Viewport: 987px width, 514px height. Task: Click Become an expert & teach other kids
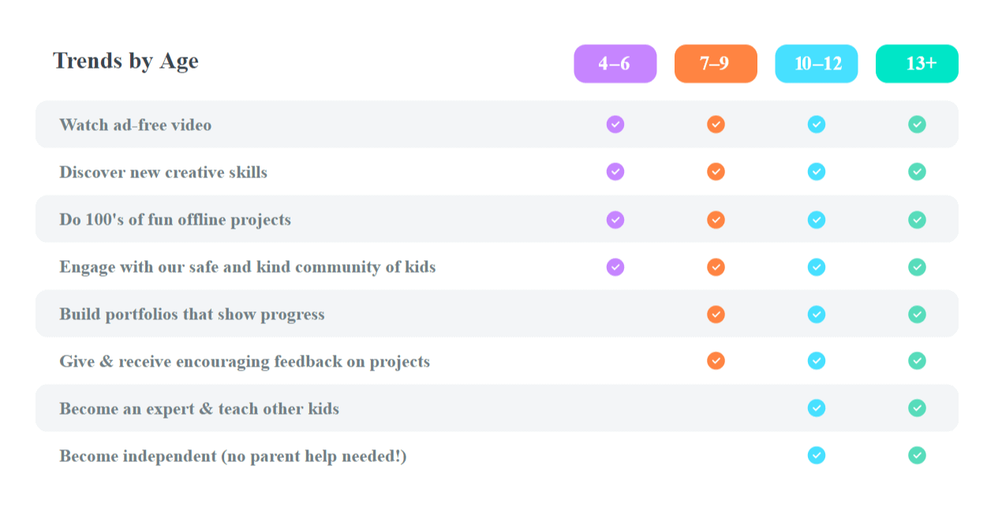[x=199, y=409]
